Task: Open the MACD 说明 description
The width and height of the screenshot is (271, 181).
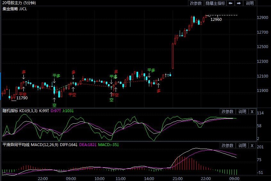Action: click(242, 145)
